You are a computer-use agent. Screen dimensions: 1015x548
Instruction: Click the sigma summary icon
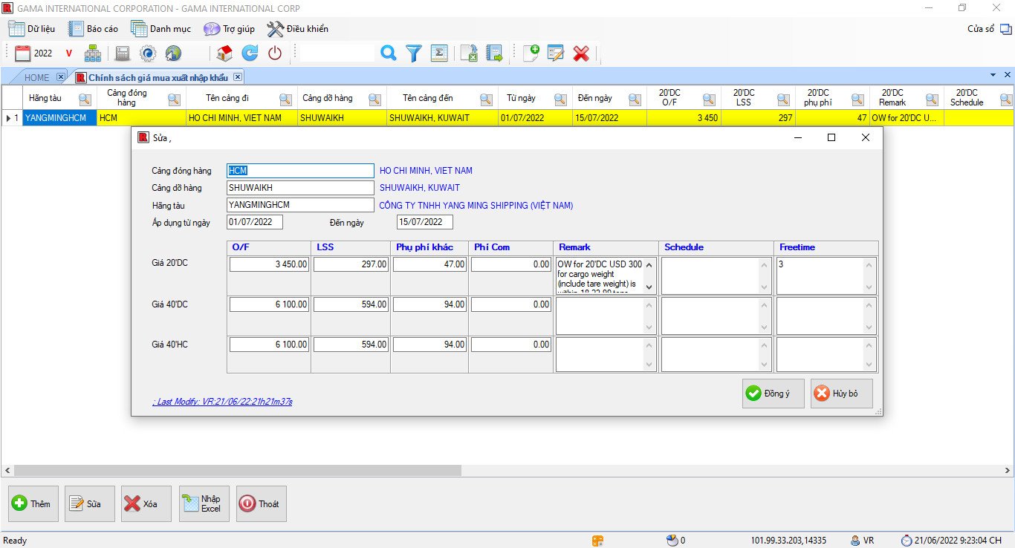point(439,53)
